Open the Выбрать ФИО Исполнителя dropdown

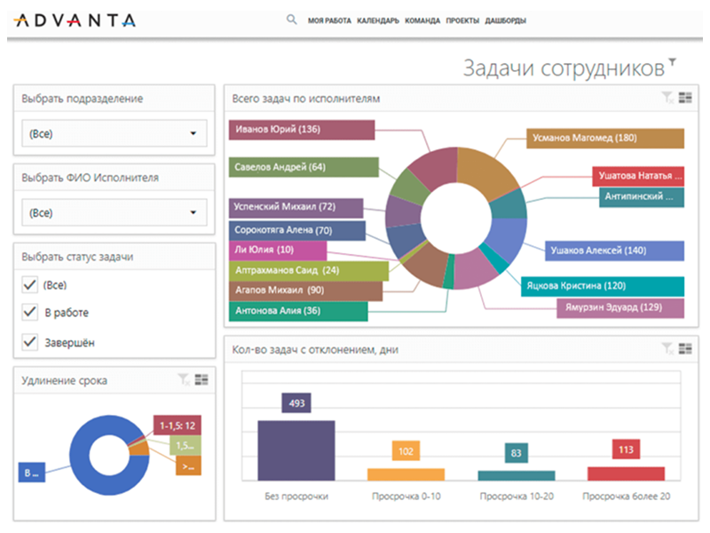(x=114, y=212)
